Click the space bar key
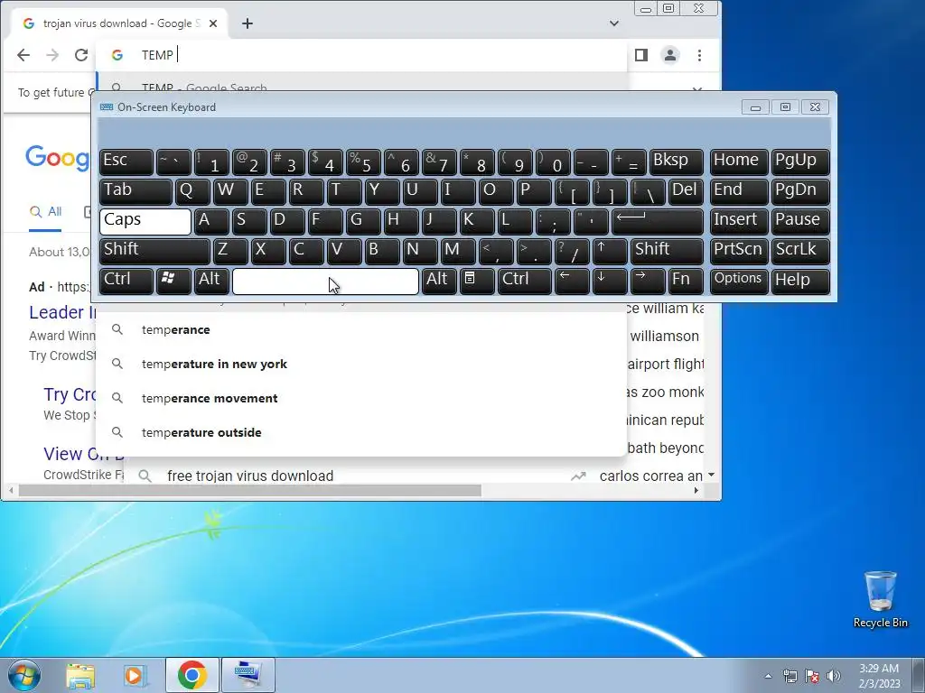The image size is (925, 693). [x=325, y=282]
